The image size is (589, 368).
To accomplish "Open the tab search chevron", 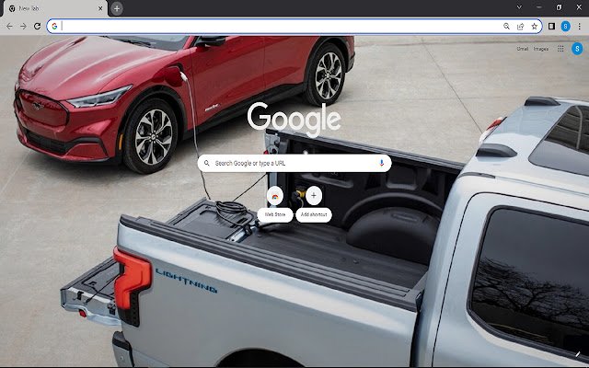I will (519, 7).
